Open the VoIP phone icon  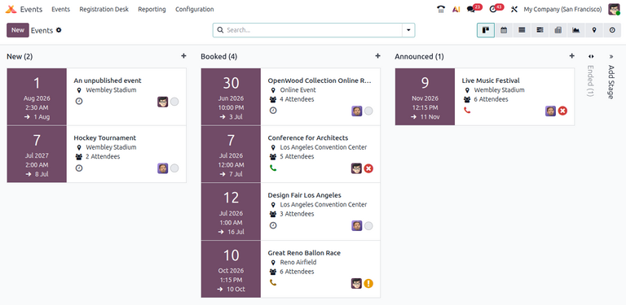point(441,9)
